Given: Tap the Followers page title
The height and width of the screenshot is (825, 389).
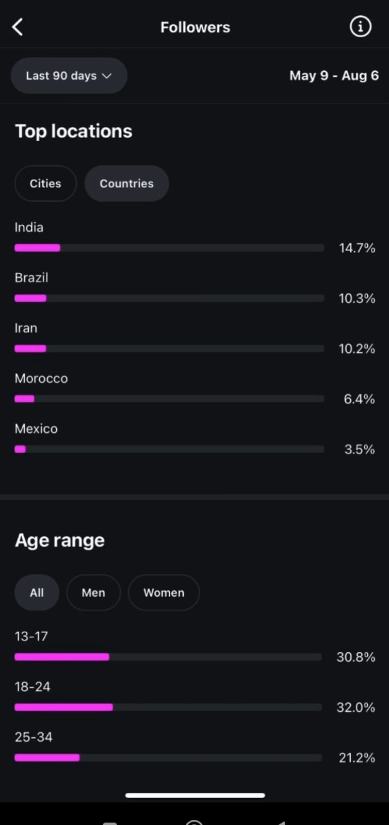Looking at the screenshot, I should click(x=195, y=27).
